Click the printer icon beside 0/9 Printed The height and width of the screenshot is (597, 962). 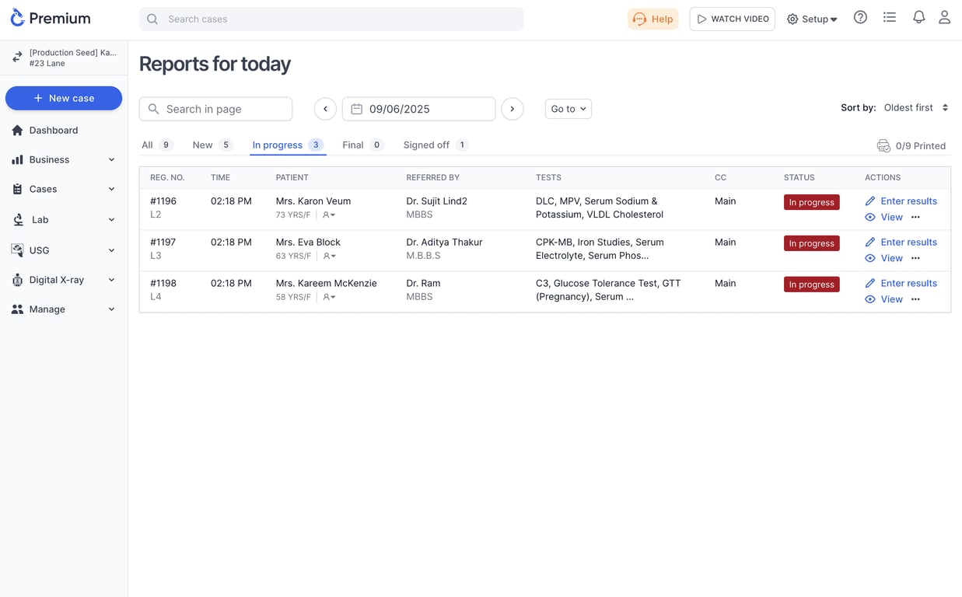(883, 146)
